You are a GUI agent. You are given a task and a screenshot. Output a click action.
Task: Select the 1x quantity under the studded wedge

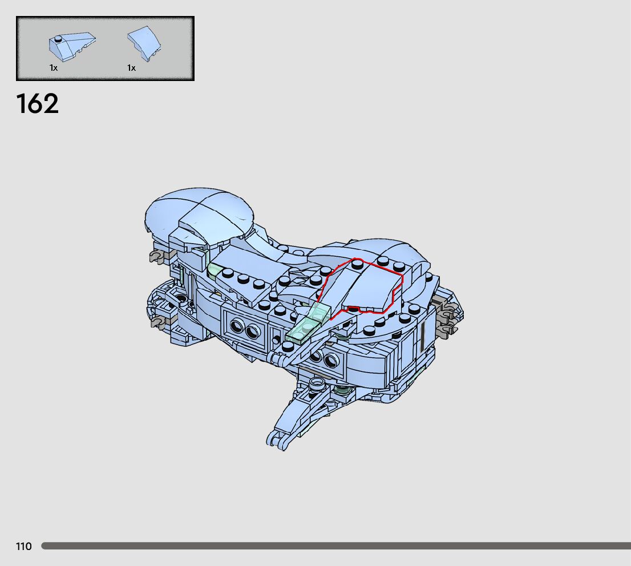tap(53, 68)
